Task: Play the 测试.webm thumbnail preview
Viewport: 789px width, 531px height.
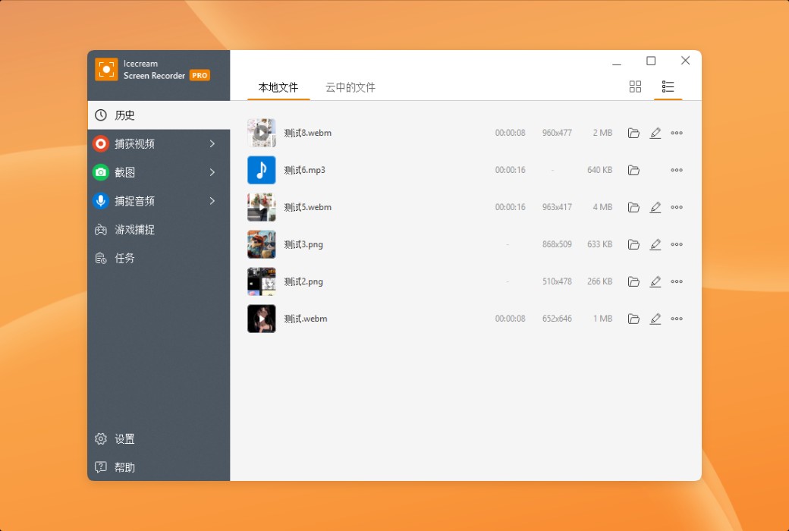Action: point(261,318)
